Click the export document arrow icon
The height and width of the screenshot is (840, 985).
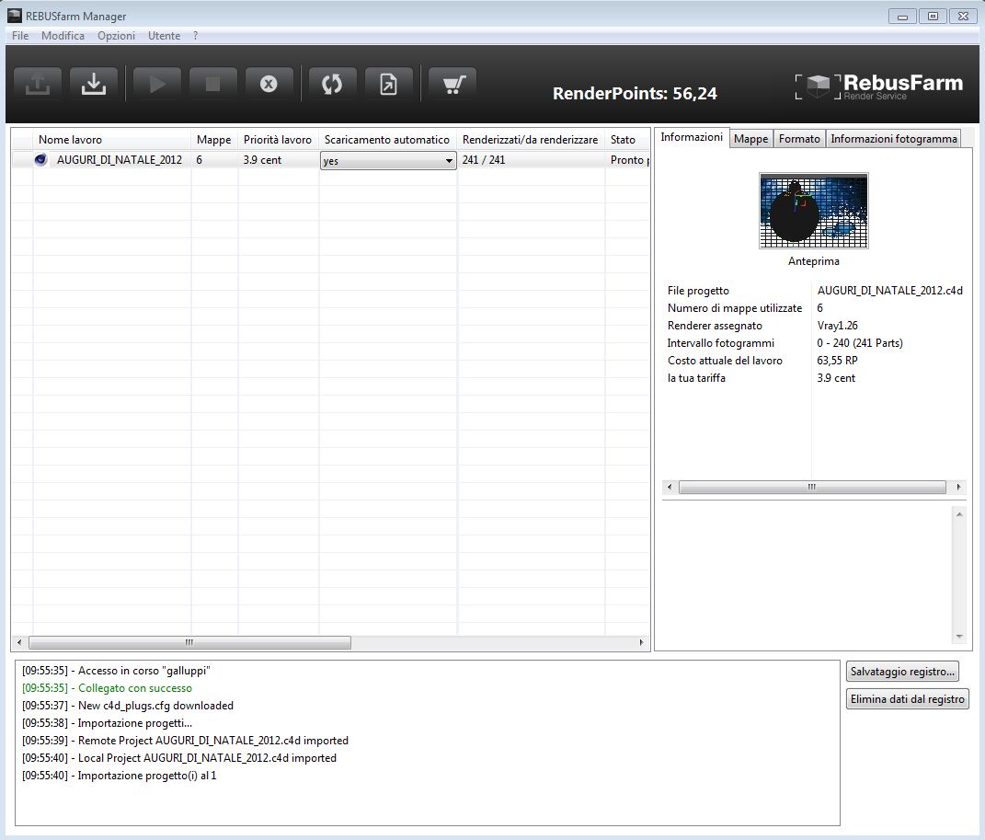pyautogui.click(x=388, y=85)
